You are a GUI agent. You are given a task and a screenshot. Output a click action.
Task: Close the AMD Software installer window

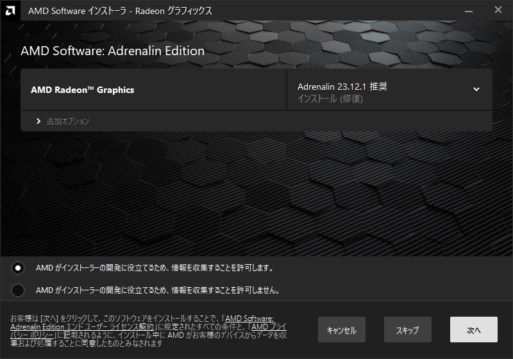tap(498, 10)
